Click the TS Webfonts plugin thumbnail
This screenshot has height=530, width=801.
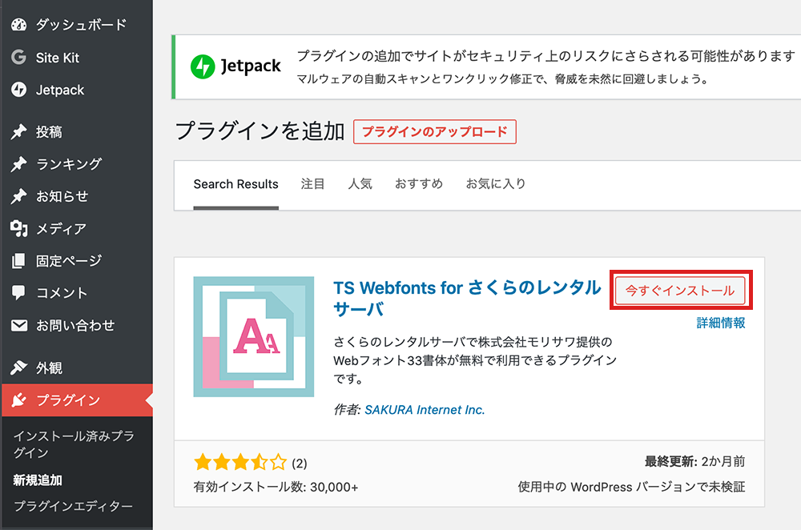[x=254, y=336]
